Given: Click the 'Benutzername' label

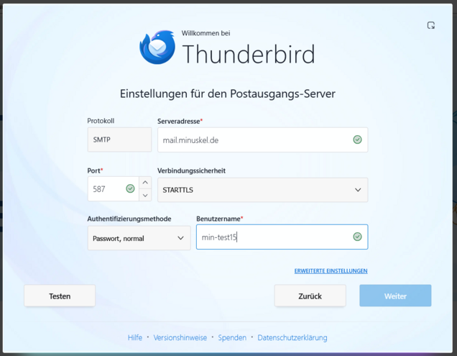Looking at the screenshot, I should click(x=218, y=219).
